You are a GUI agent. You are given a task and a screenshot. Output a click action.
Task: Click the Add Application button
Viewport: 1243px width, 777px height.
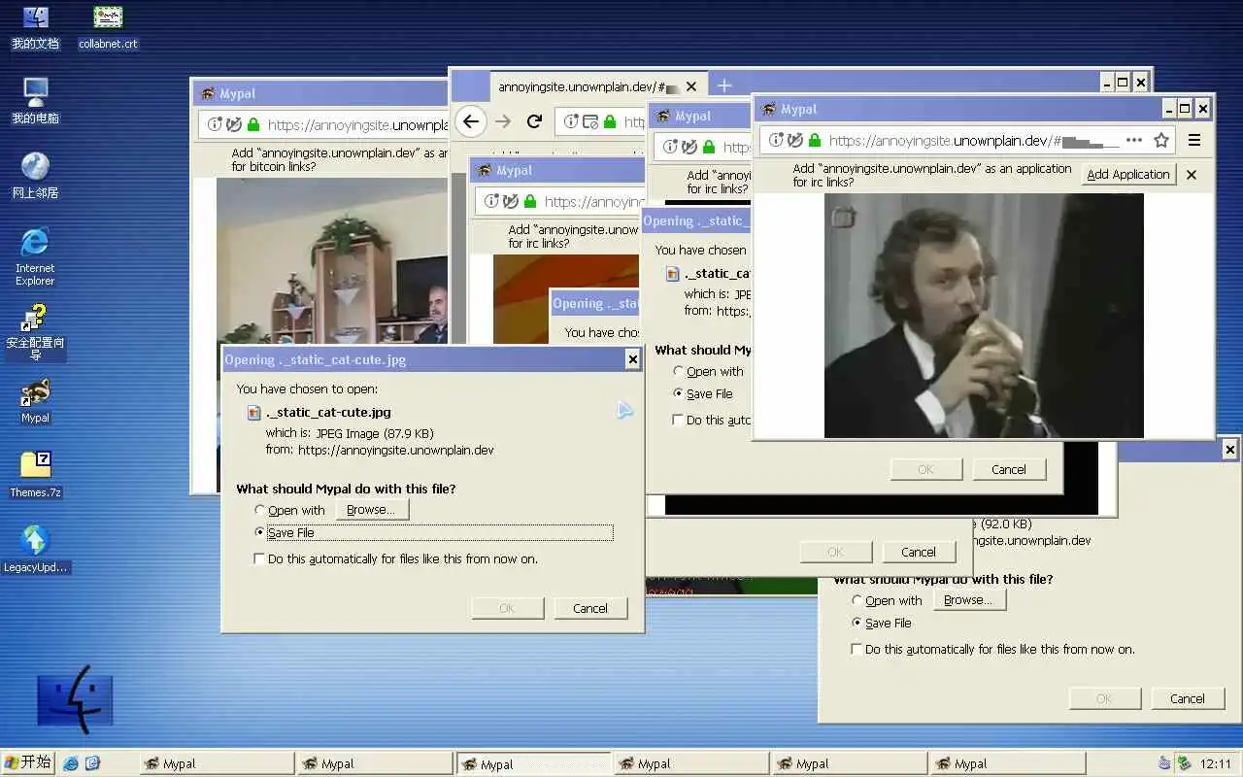[1128, 175]
